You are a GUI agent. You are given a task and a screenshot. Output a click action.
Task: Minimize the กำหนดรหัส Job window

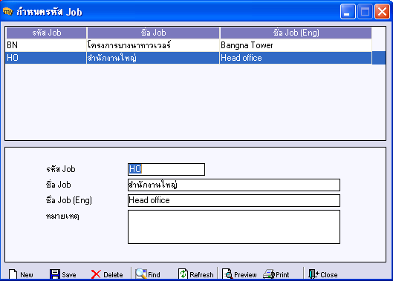(348, 12)
